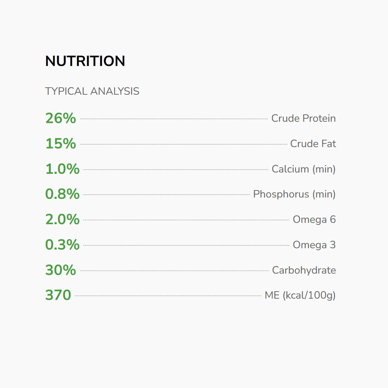Click the 26% protein value
Image resolution: width=388 pixels, height=388 pixels.
[x=60, y=118]
